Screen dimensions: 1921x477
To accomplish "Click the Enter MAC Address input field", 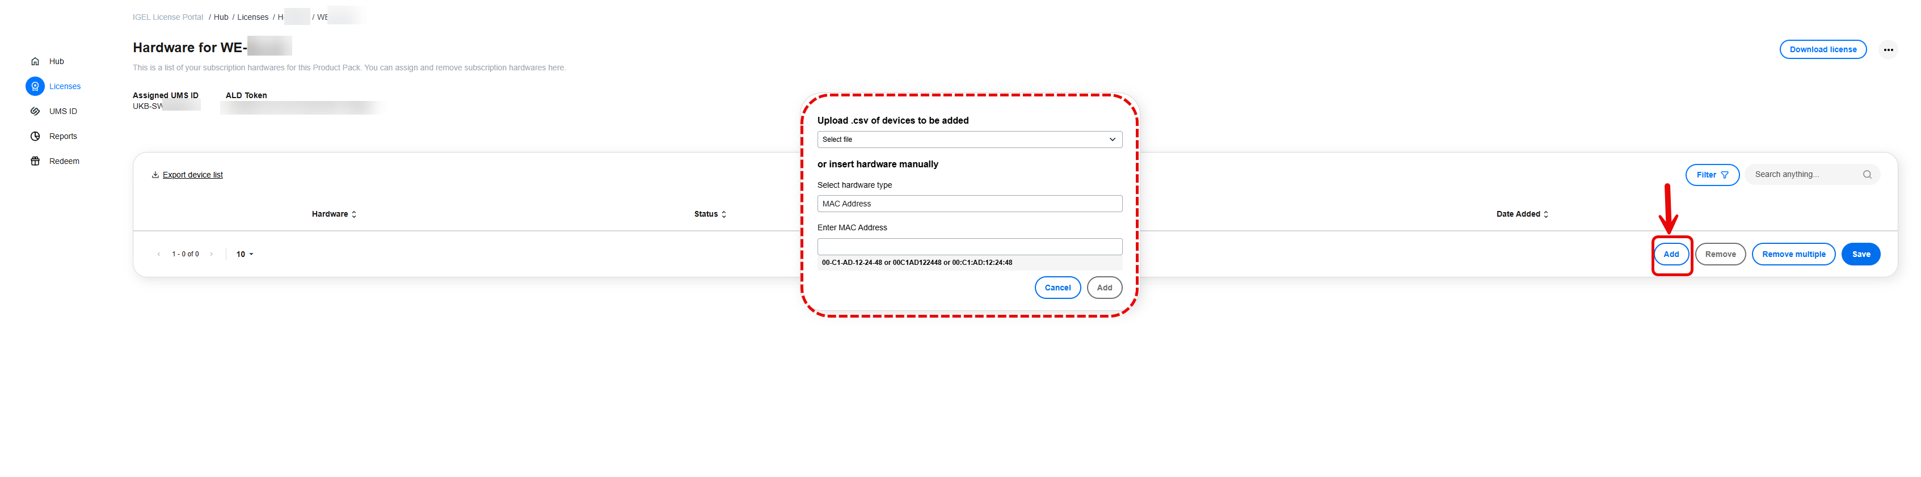I will click(x=968, y=246).
